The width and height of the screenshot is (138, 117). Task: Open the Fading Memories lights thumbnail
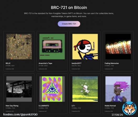[x=118, y=47]
